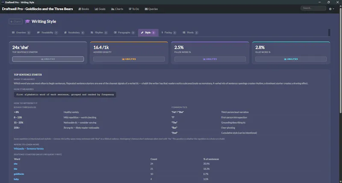This screenshot has height=183, width=342.
Task: Click the page vertical scrollbar
Action: (340, 61)
